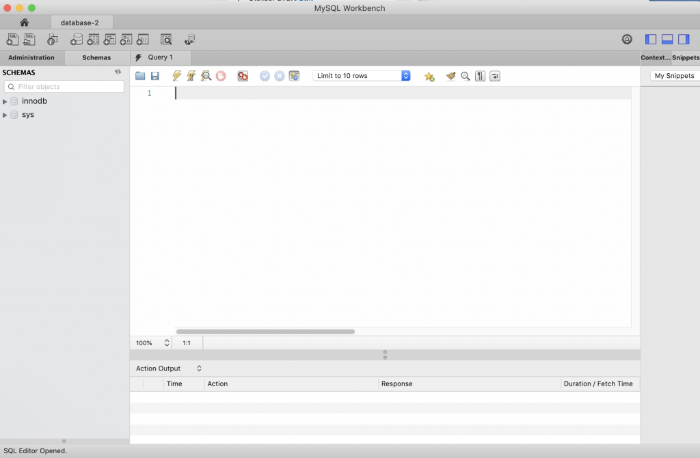700x458 pixels.
Task: Create a new schema icon
Action: [x=77, y=40]
